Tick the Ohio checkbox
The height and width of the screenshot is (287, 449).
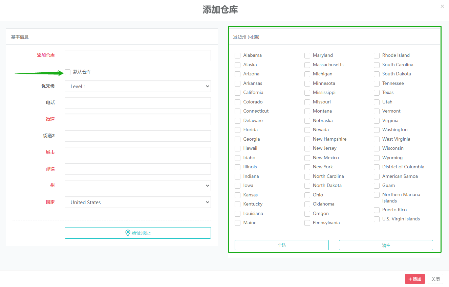point(307,195)
